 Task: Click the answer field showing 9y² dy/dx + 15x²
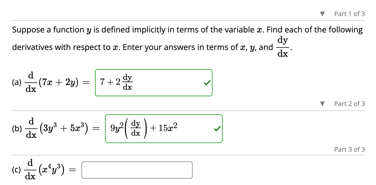pyautogui.click(x=164, y=128)
